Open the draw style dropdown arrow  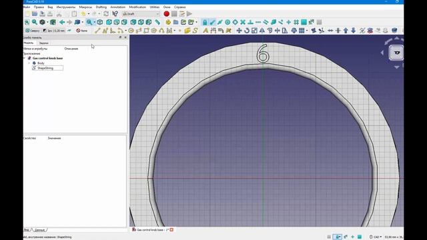47,22
